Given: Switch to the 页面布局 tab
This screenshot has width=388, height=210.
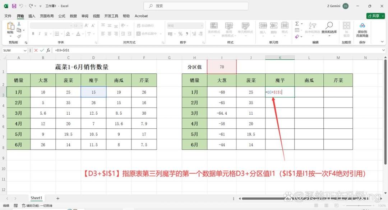Looking at the screenshot, I should pos(47,16).
